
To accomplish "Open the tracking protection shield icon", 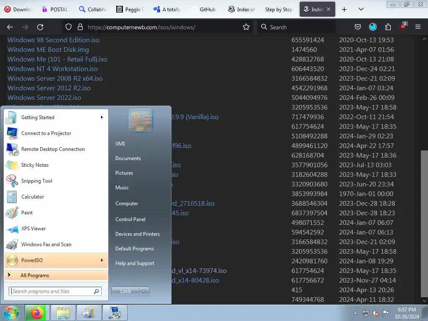I will (x=69, y=27).
